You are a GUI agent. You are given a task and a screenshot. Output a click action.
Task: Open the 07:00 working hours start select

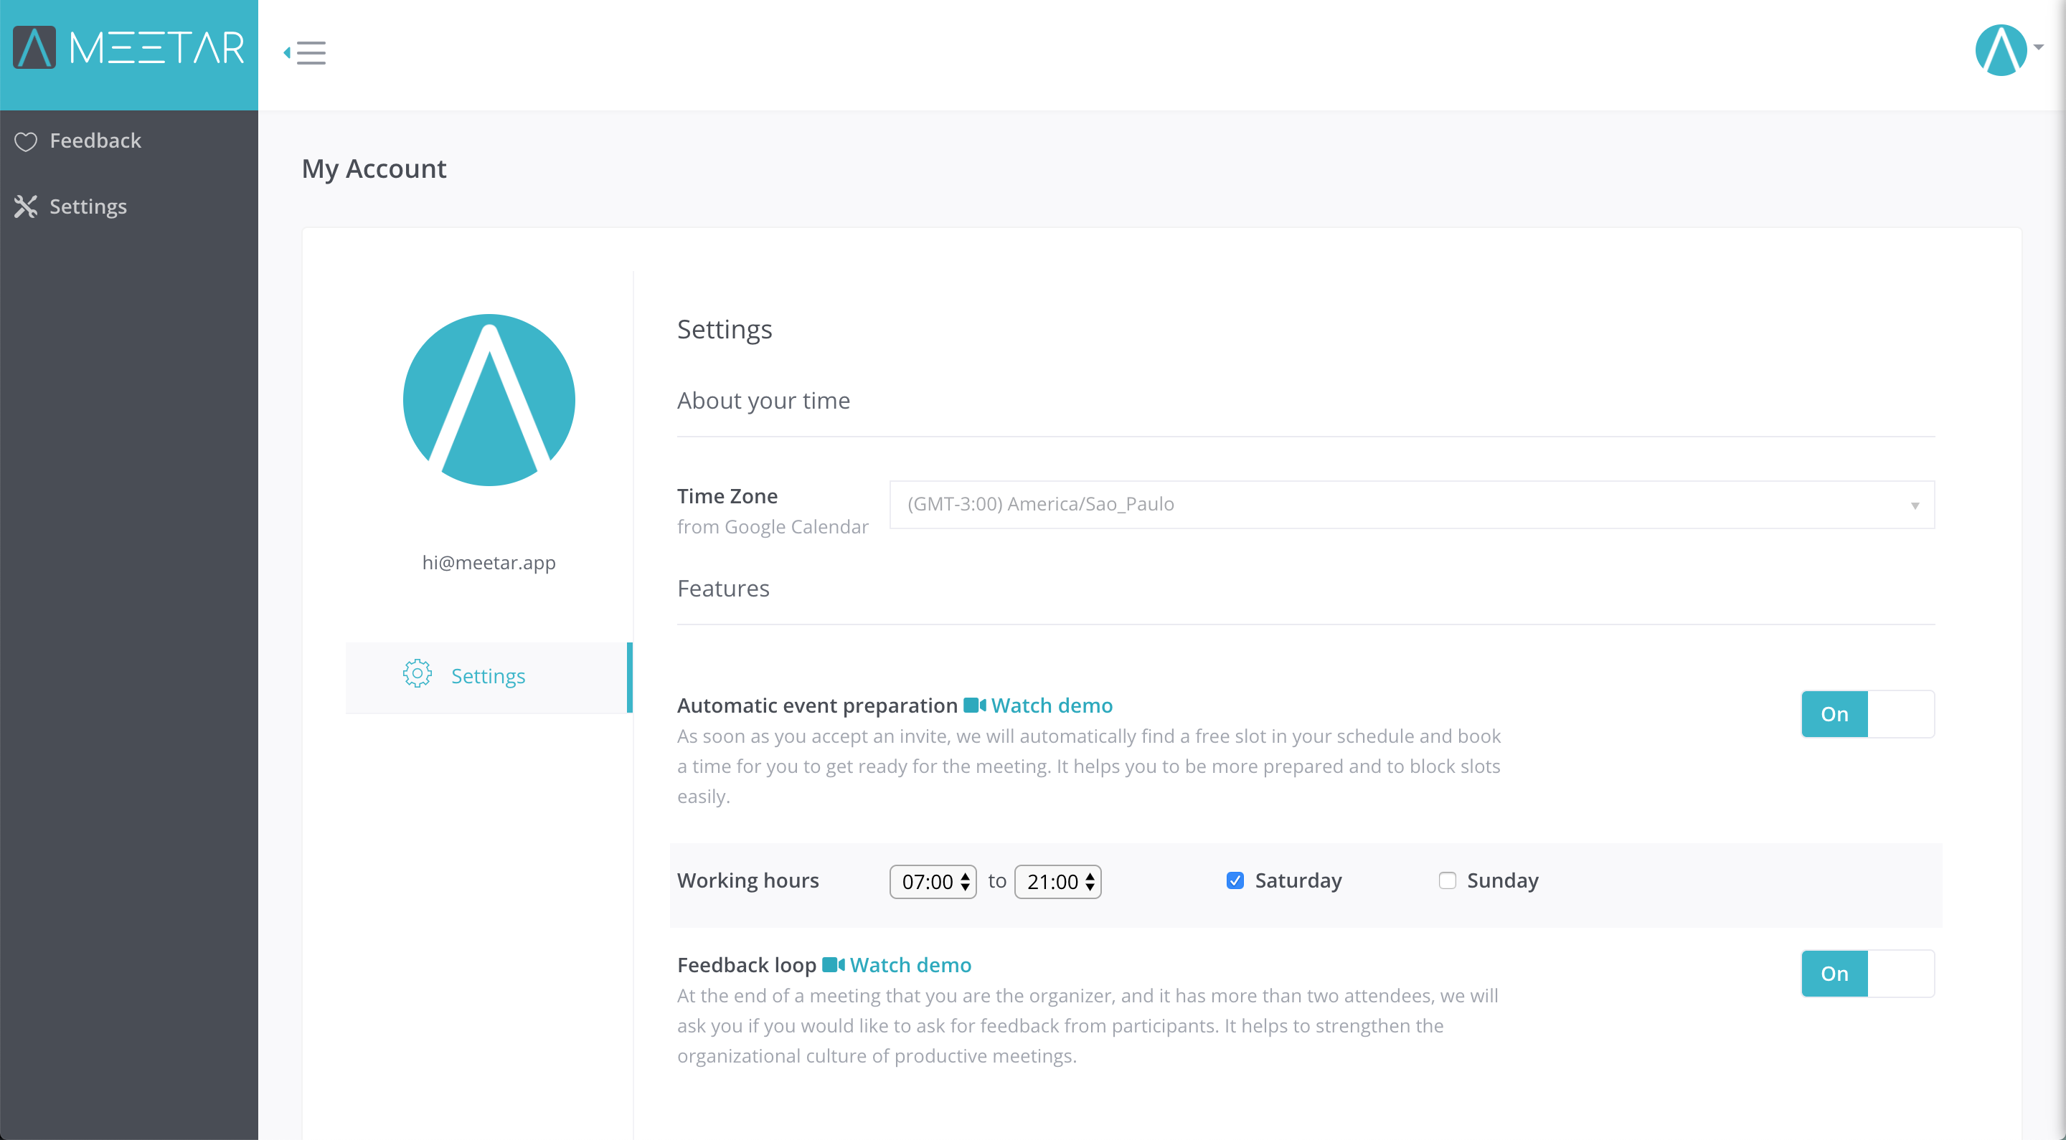[x=933, y=882]
